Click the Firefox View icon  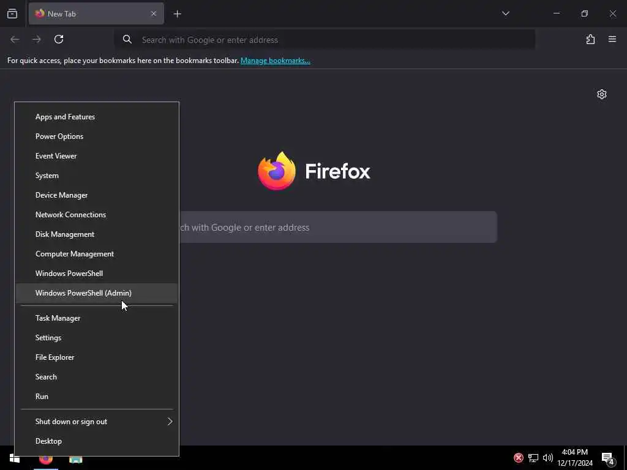[x=12, y=13]
